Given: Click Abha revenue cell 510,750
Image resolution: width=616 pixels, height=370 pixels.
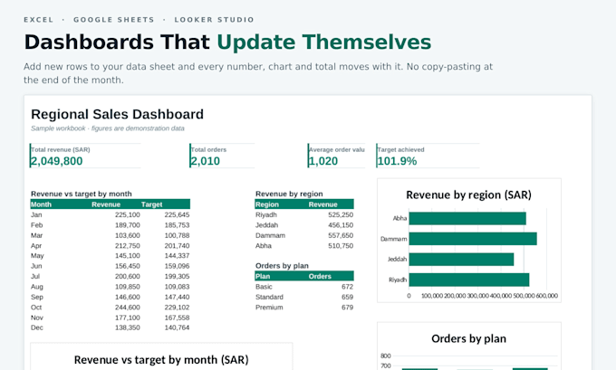Looking at the screenshot, I should click(341, 246).
